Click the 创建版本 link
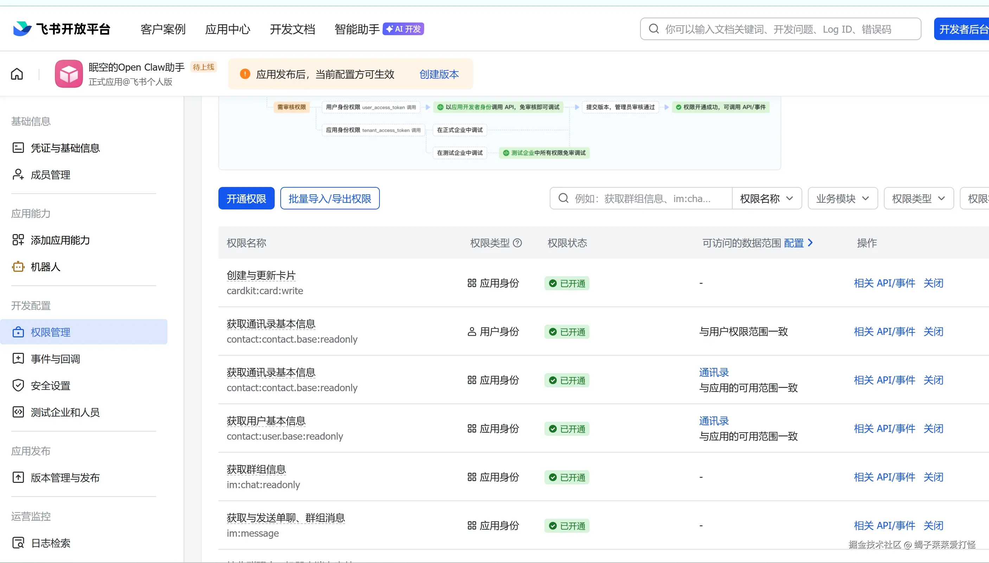Screen dimensions: 989x563 (x=439, y=74)
